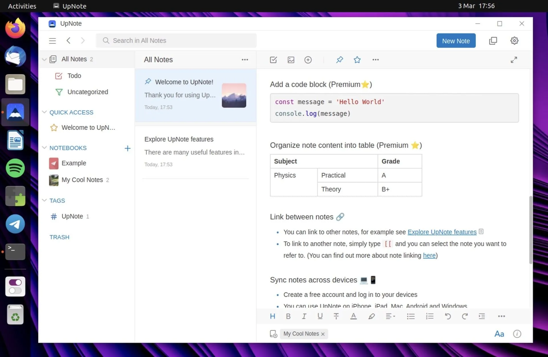Toggle bold formatting in toolbar
548x357 pixels.
[x=288, y=316]
